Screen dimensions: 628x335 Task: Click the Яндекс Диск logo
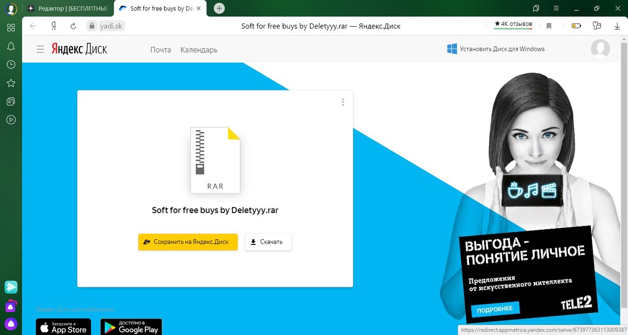pos(79,49)
